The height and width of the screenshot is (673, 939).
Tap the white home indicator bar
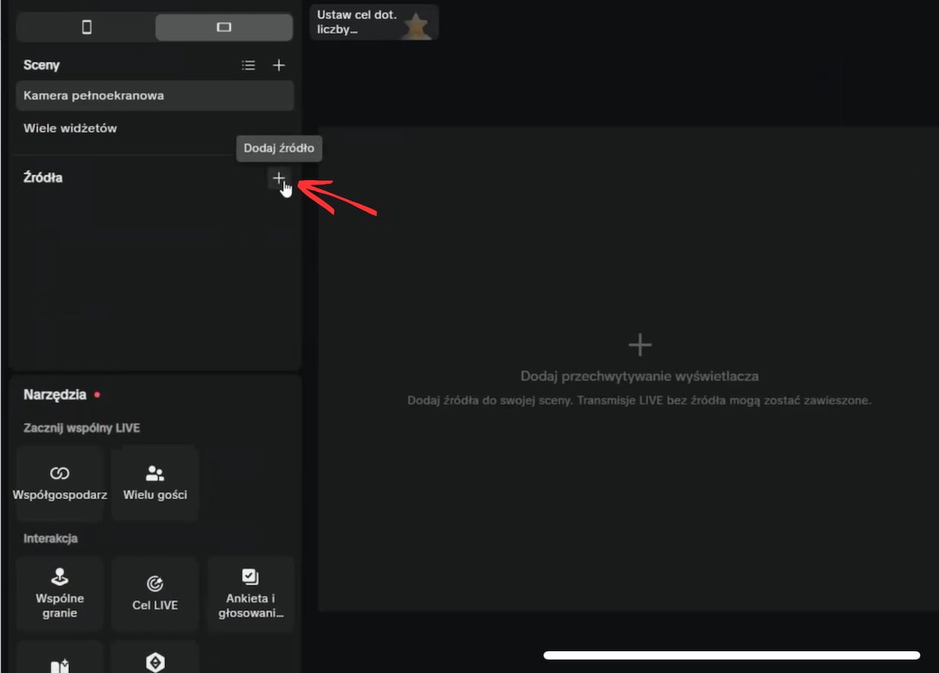[x=732, y=655]
